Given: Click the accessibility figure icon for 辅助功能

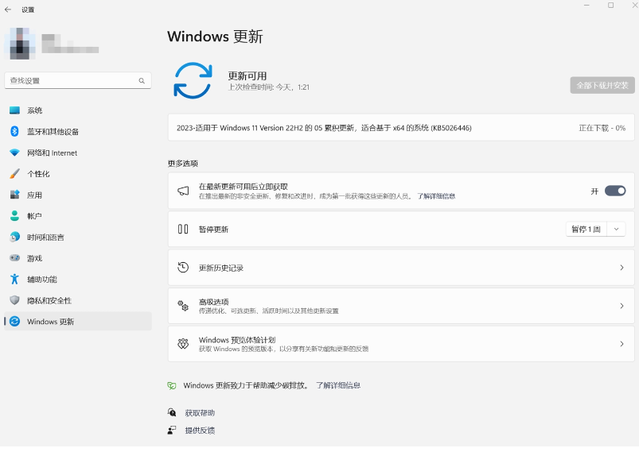Looking at the screenshot, I should coord(14,279).
